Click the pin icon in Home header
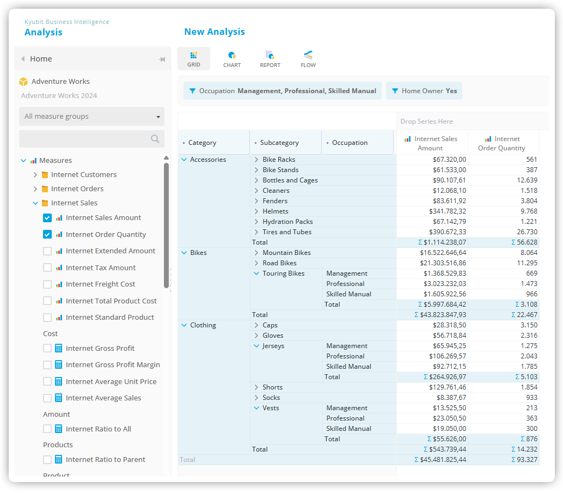Image resolution: width=563 pixels, height=493 pixels. coord(162,59)
